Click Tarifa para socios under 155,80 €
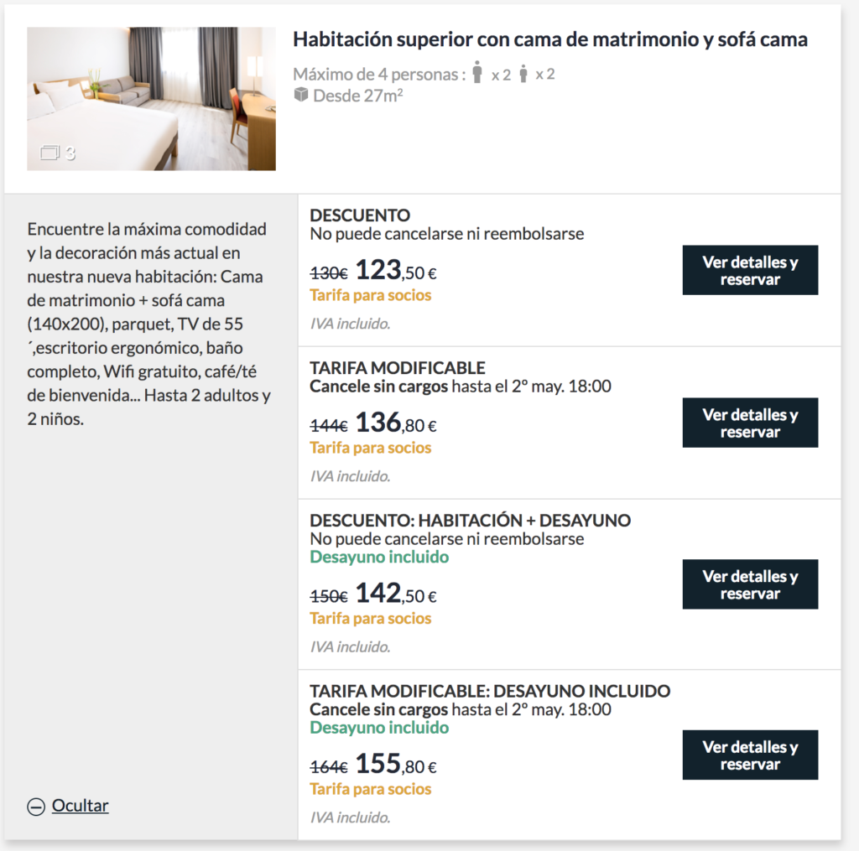This screenshot has width=859, height=851. pos(370,789)
